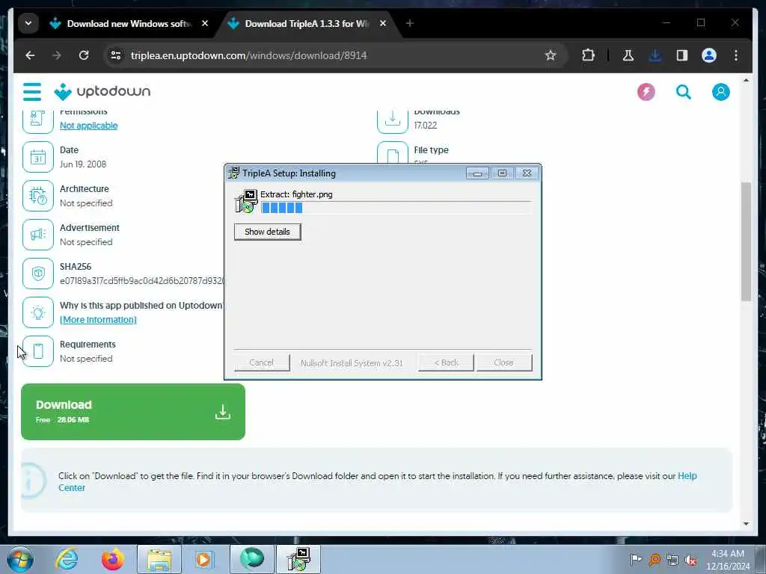Open Chrome three-dot menu
This screenshot has width=766, height=574.
point(736,55)
